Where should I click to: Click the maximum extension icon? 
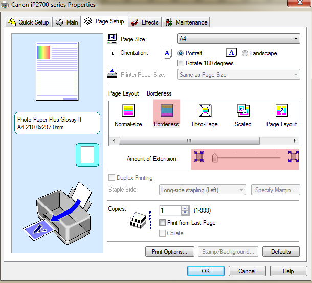pos(294,156)
